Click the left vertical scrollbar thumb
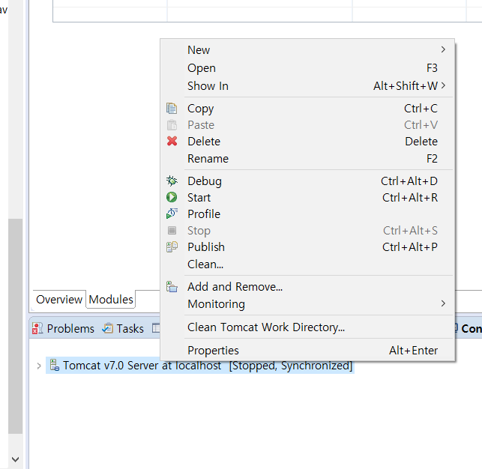Screen dimensions: 482x469 point(16,326)
